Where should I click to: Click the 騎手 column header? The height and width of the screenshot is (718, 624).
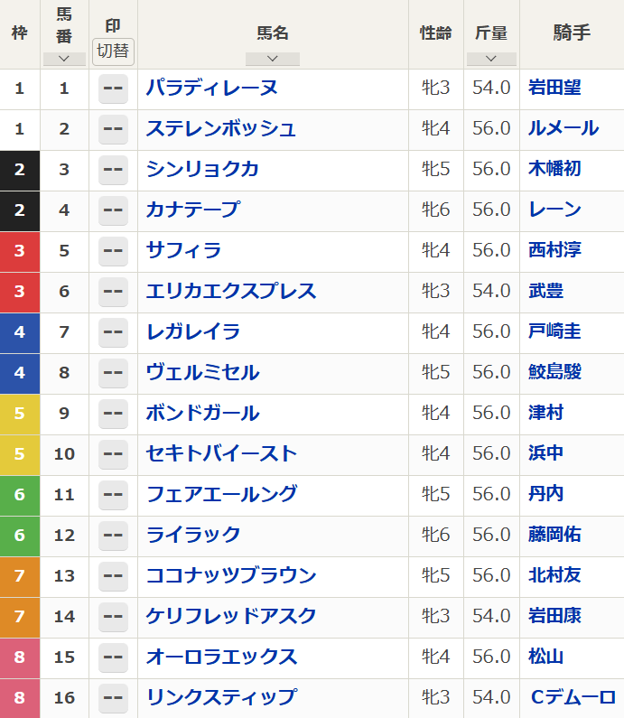[572, 33]
